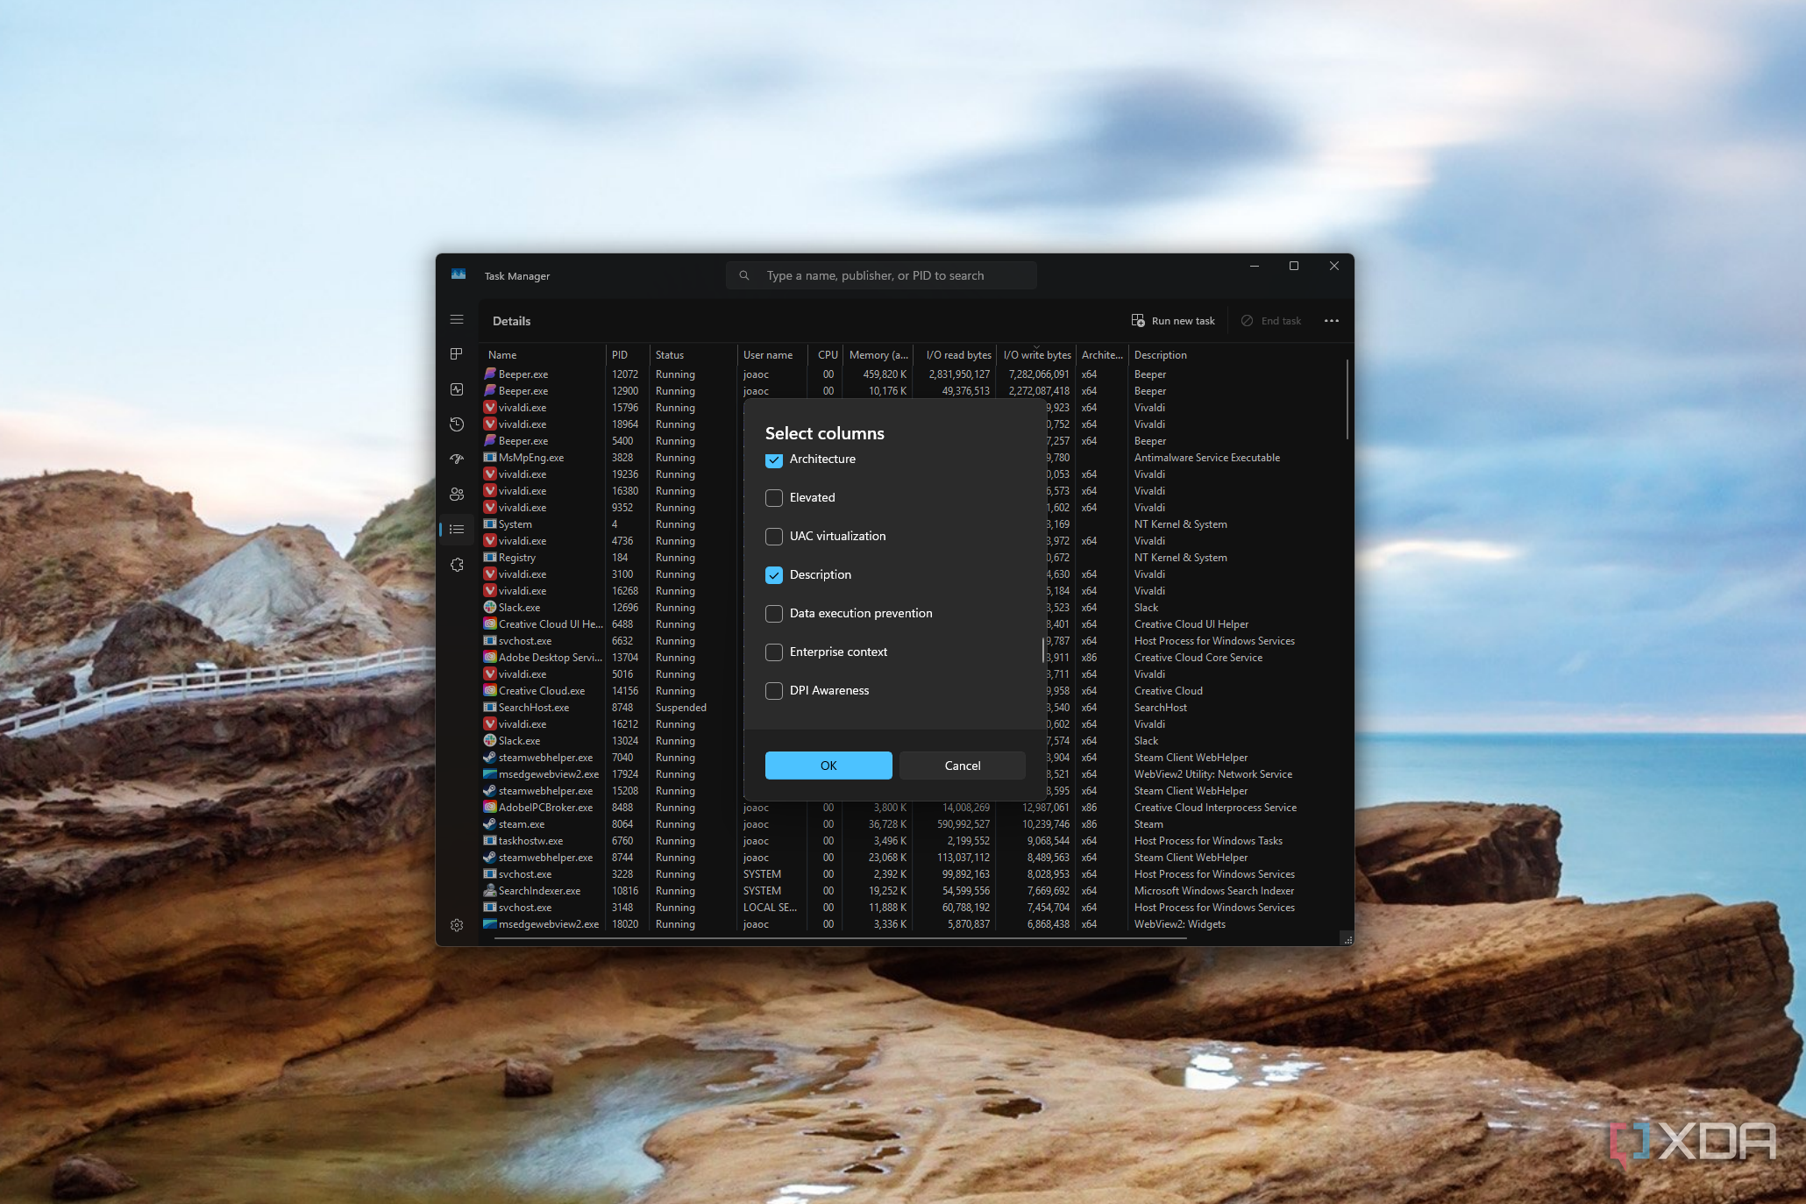Select the Details list view tab
1806x1204 pixels.
(x=456, y=529)
